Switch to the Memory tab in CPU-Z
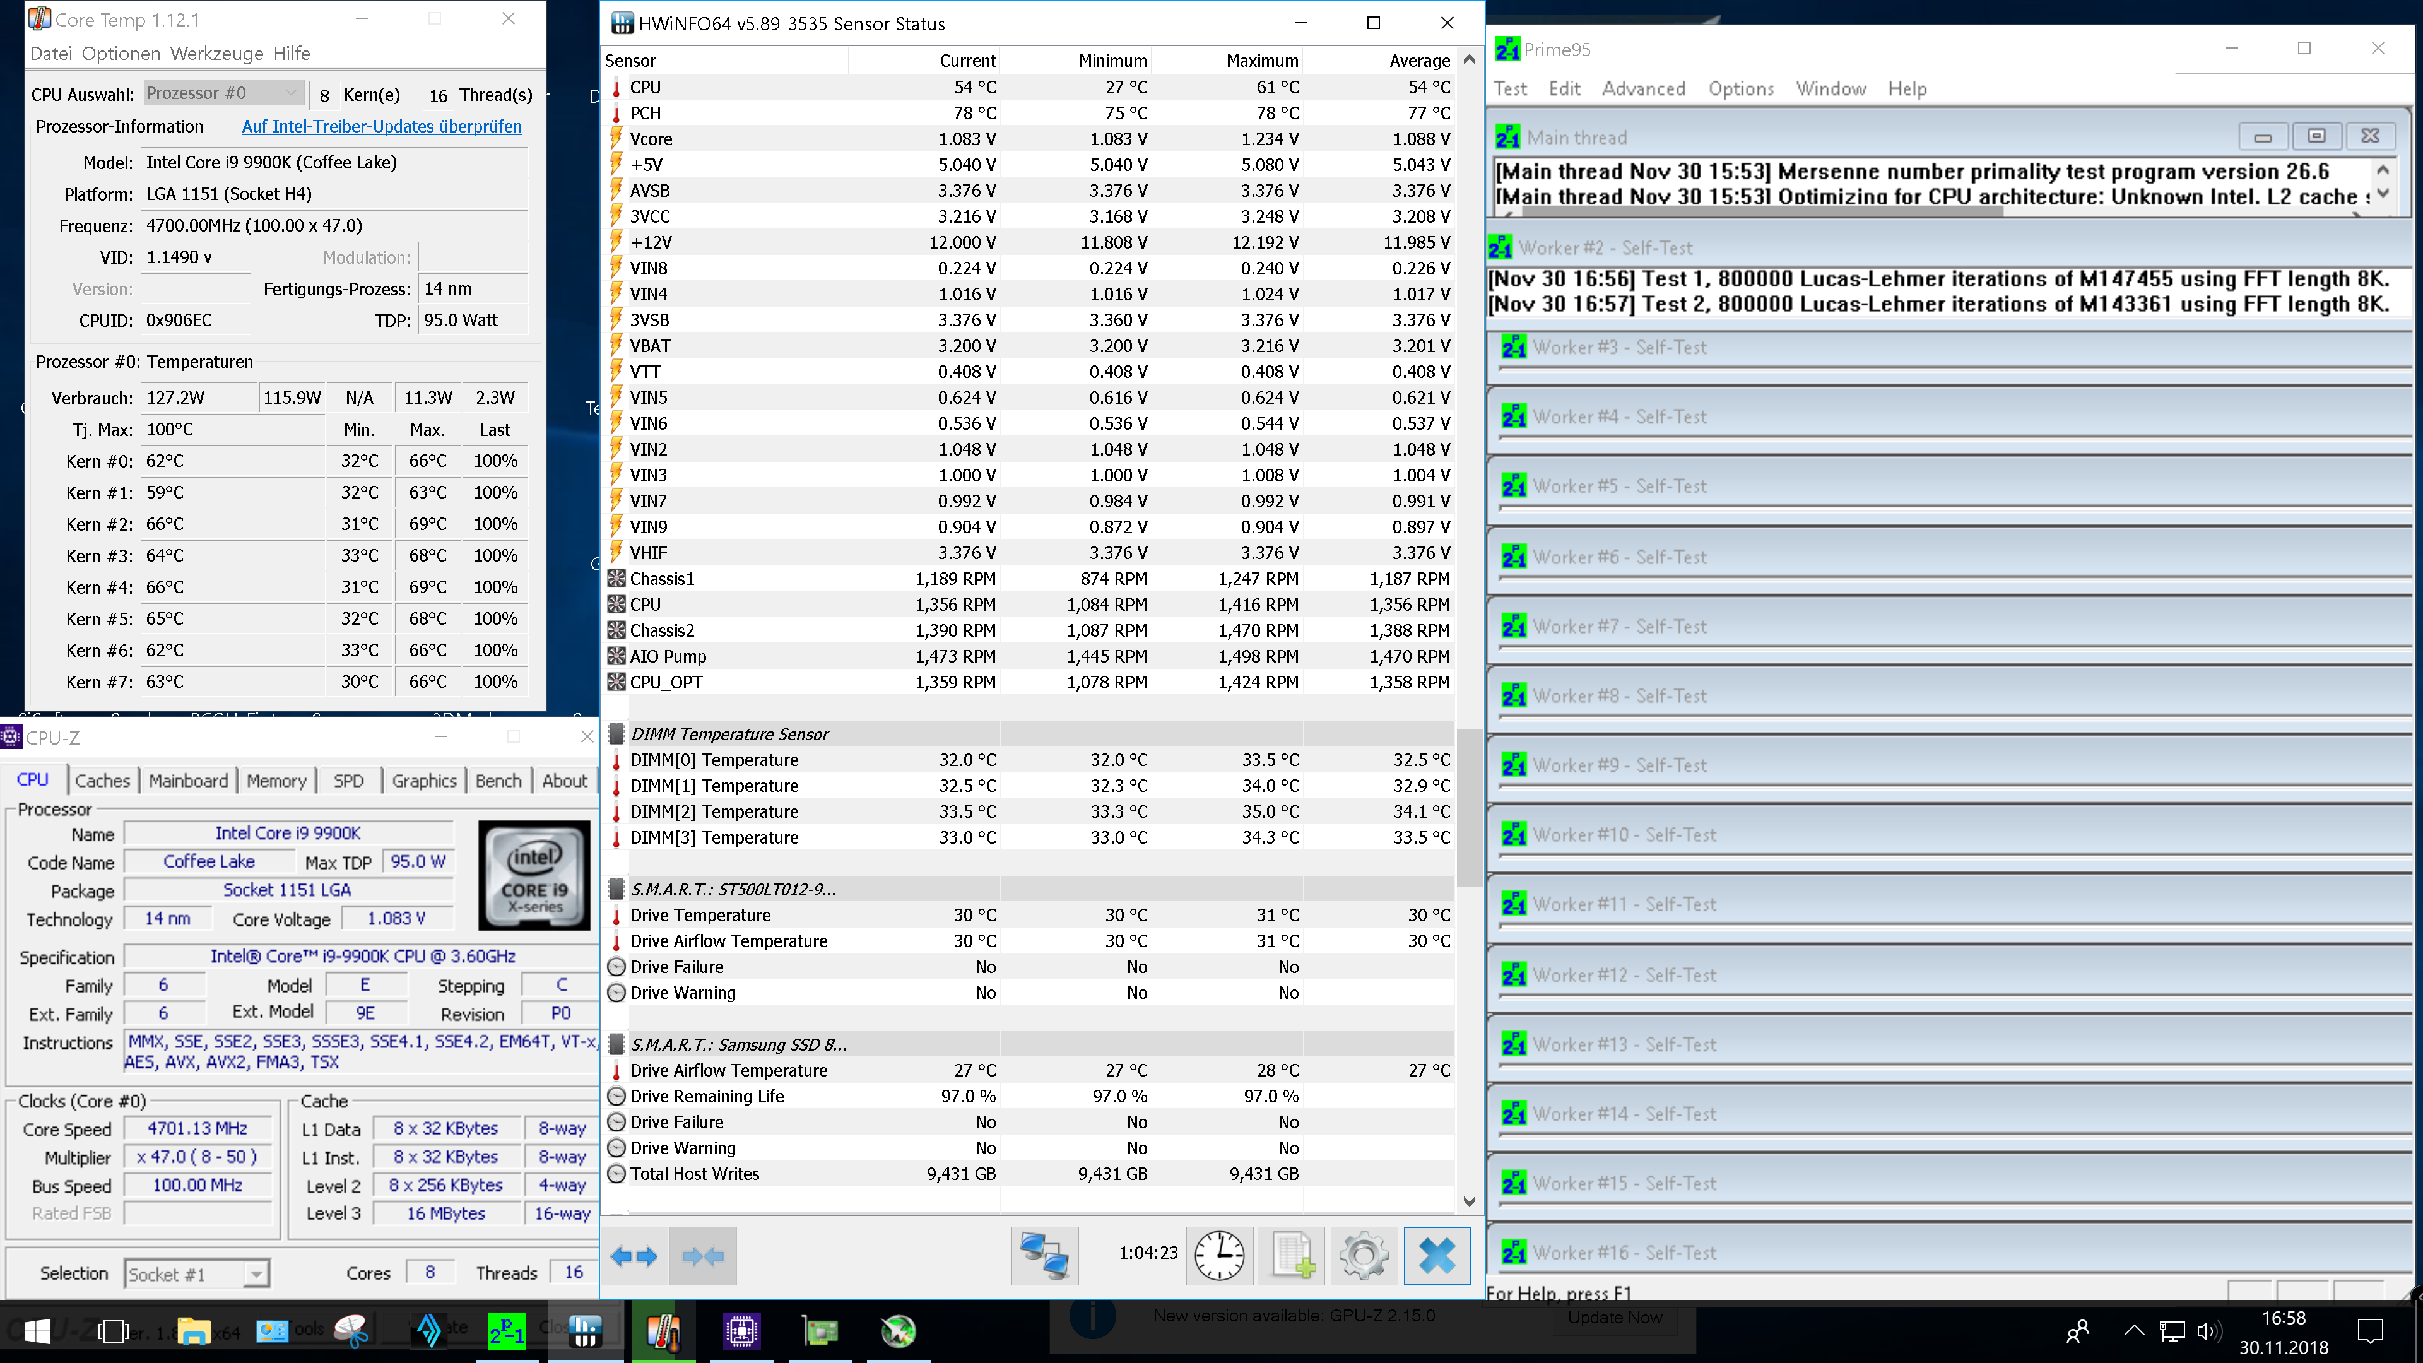 coord(276,781)
